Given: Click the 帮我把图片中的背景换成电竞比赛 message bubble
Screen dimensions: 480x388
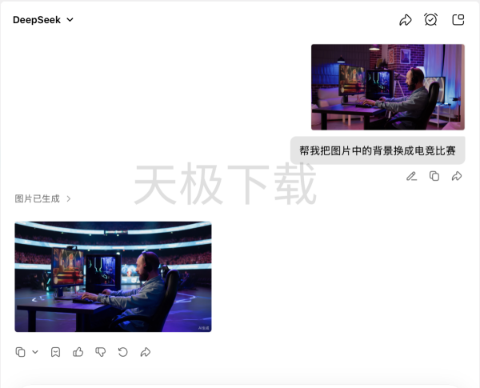Looking at the screenshot, I should tap(377, 150).
